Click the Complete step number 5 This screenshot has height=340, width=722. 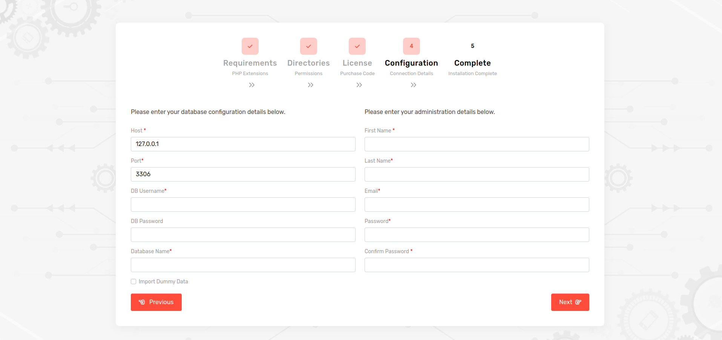pyautogui.click(x=472, y=46)
